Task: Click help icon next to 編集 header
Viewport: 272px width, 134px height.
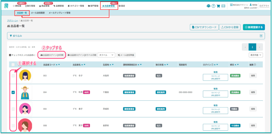Action: click(x=255, y=65)
